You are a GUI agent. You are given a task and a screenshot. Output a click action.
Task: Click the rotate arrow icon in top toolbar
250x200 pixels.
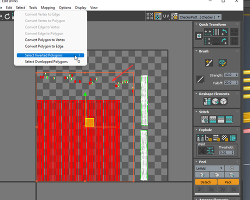7,16
